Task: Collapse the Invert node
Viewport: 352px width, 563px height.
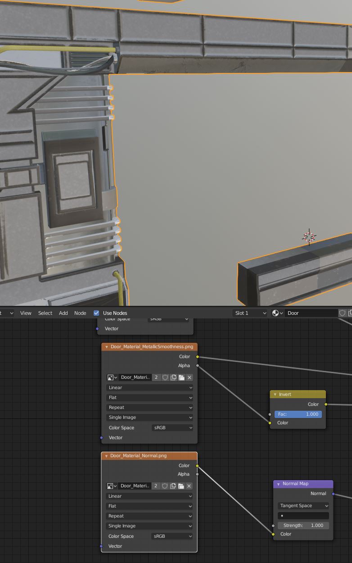Action: click(275, 395)
